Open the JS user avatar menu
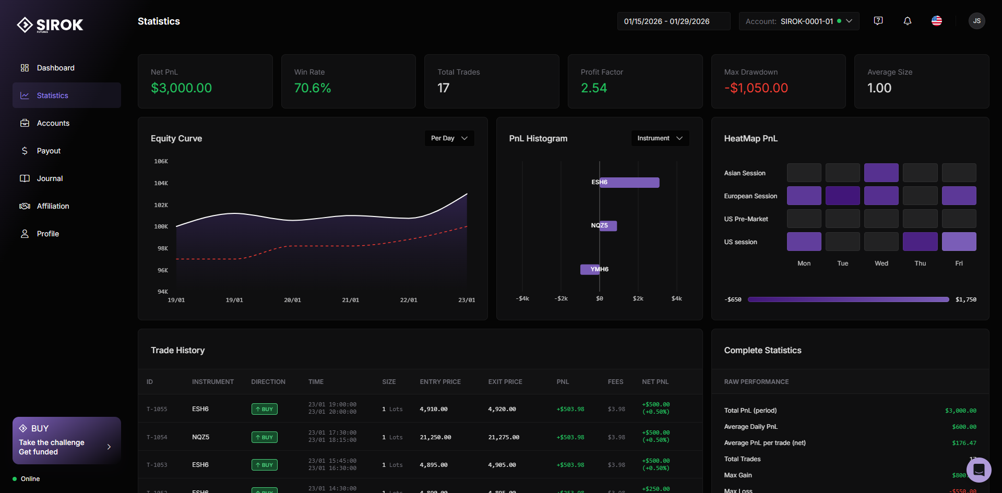The height and width of the screenshot is (493, 1002). point(976,21)
